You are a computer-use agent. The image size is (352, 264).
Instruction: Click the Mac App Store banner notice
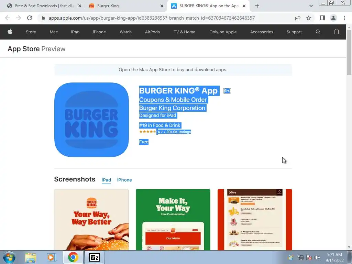tap(173, 69)
